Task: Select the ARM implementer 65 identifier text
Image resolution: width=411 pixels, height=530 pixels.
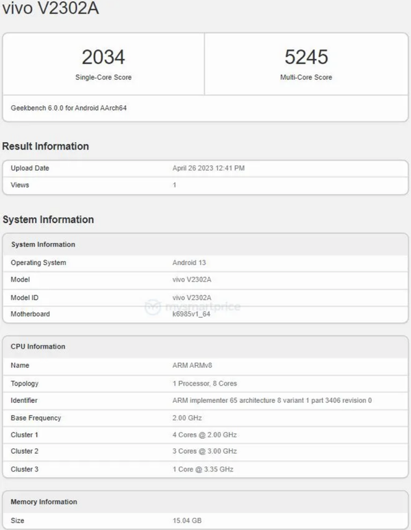Action: tap(272, 400)
